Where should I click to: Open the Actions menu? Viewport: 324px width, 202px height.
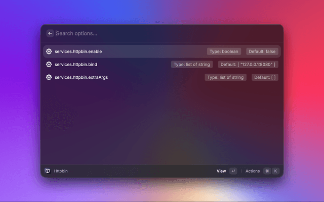252,171
